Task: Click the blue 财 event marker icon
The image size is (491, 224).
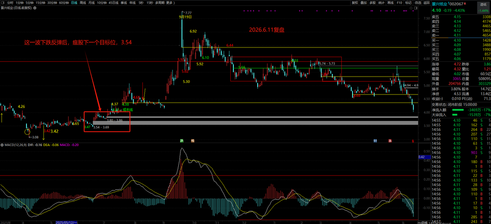Action: tap(375, 141)
